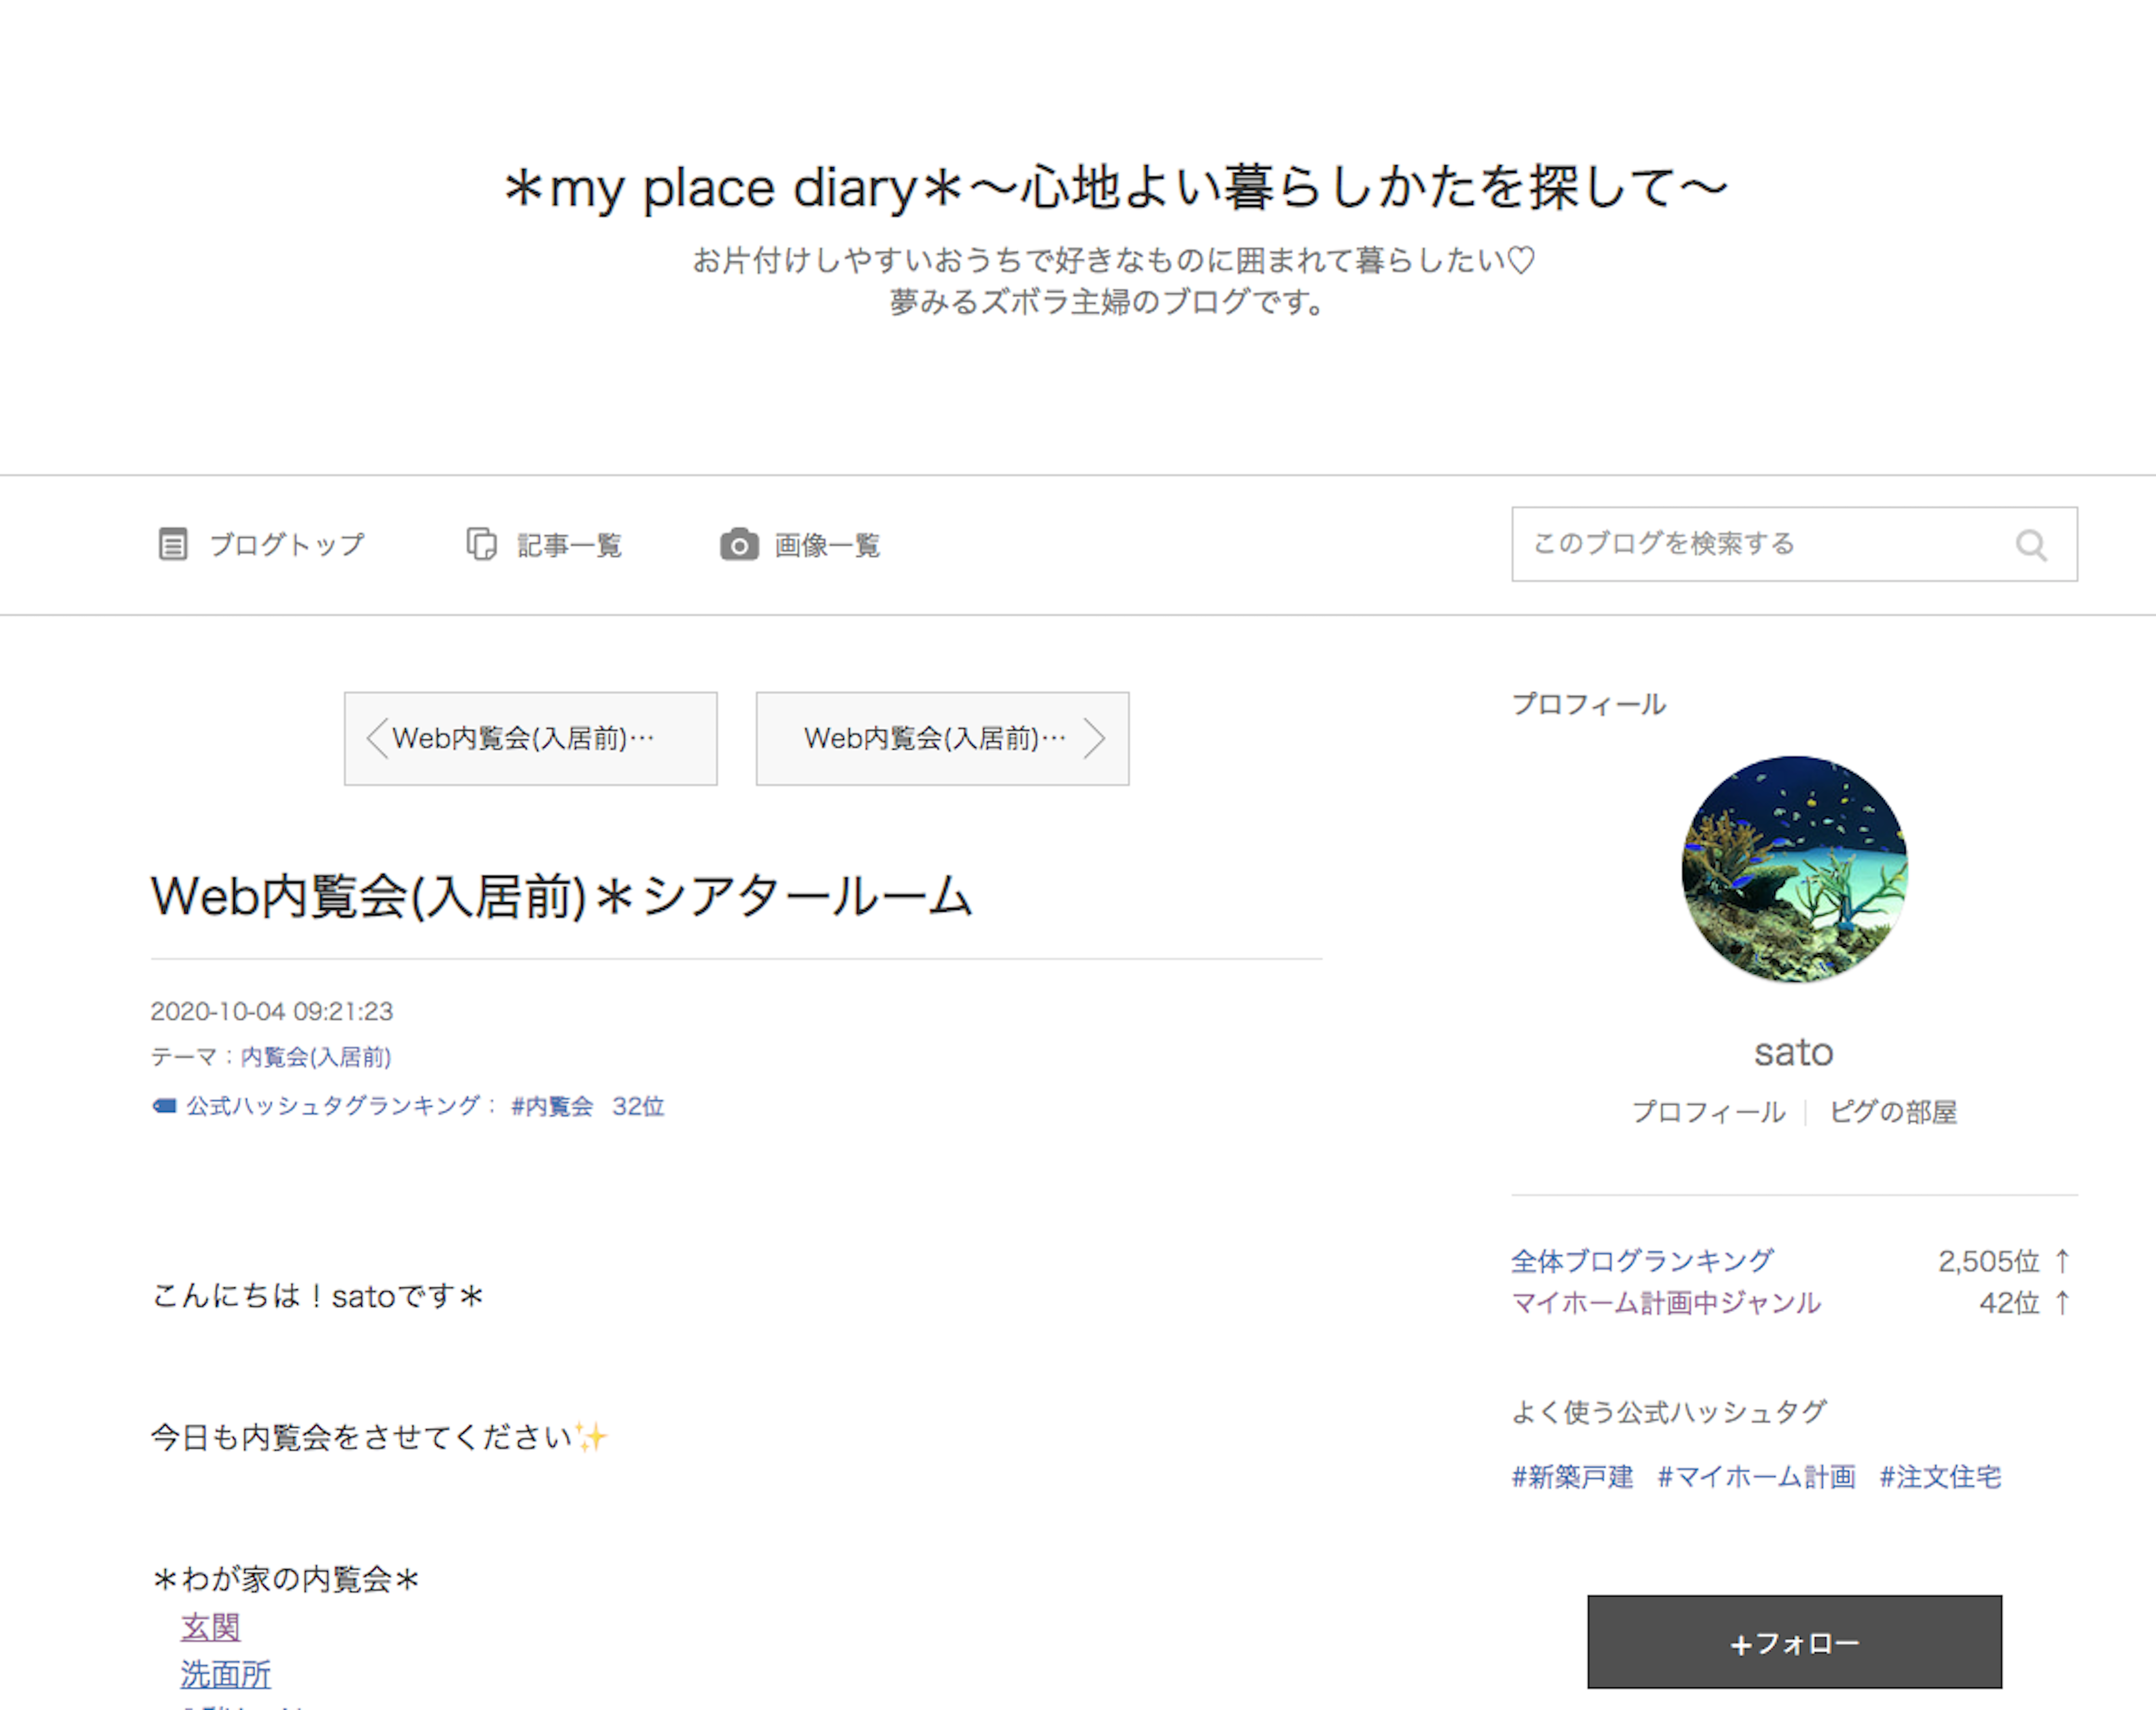The image size is (2156, 1710).
Task: Click the right chevron for next article
Action: click(x=1095, y=739)
